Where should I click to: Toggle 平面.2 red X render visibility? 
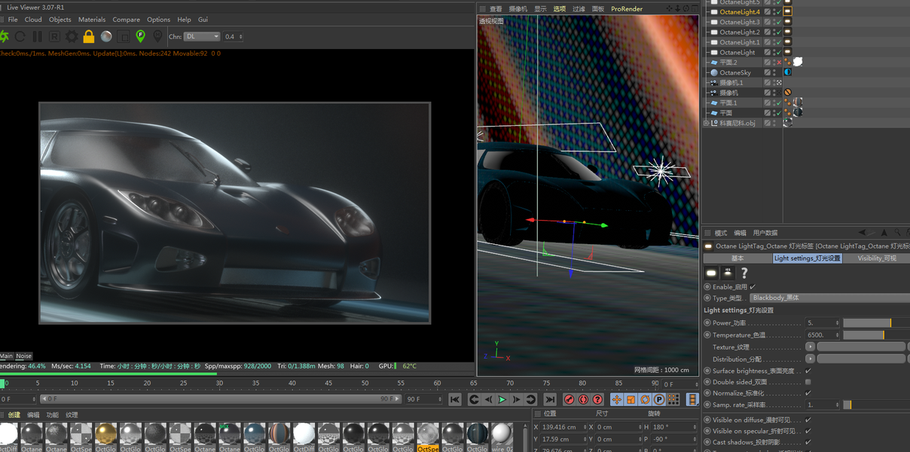[779, 63]
